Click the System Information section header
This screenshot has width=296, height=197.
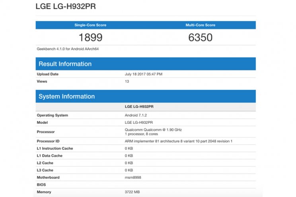[146, 97]
